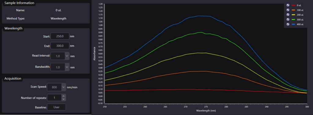Click the yellow 200 uL legend color line
The image size is (313, 115).
pos(293,15)
